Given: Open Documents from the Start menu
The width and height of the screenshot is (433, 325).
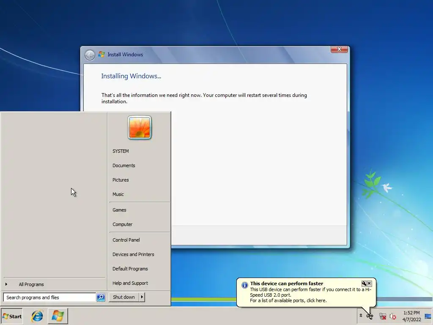Looking at the screenshot, I should 124,165.
